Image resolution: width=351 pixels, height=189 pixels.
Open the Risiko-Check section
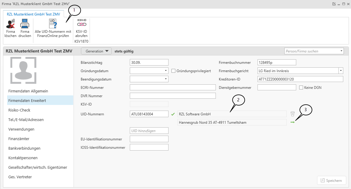tap(19, 110)
